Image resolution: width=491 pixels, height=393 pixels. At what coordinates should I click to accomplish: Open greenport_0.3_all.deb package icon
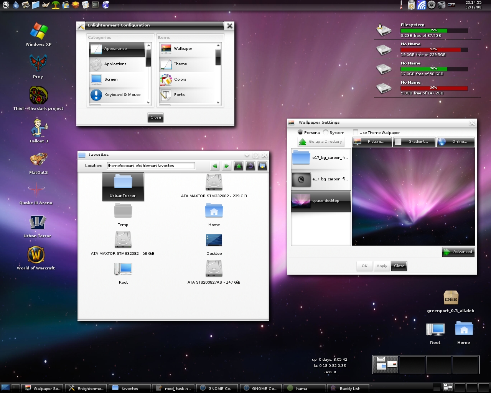[451, 298]
